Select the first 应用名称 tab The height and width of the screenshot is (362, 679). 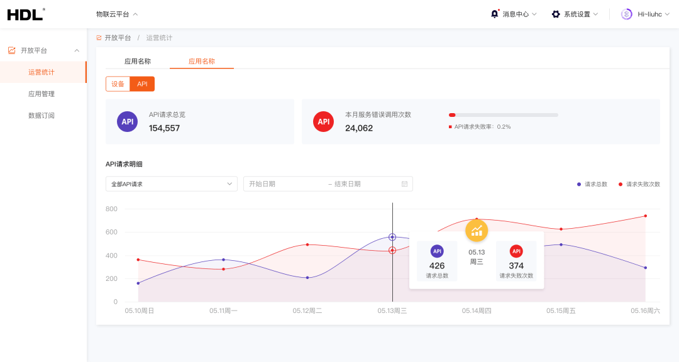point(138,62)
